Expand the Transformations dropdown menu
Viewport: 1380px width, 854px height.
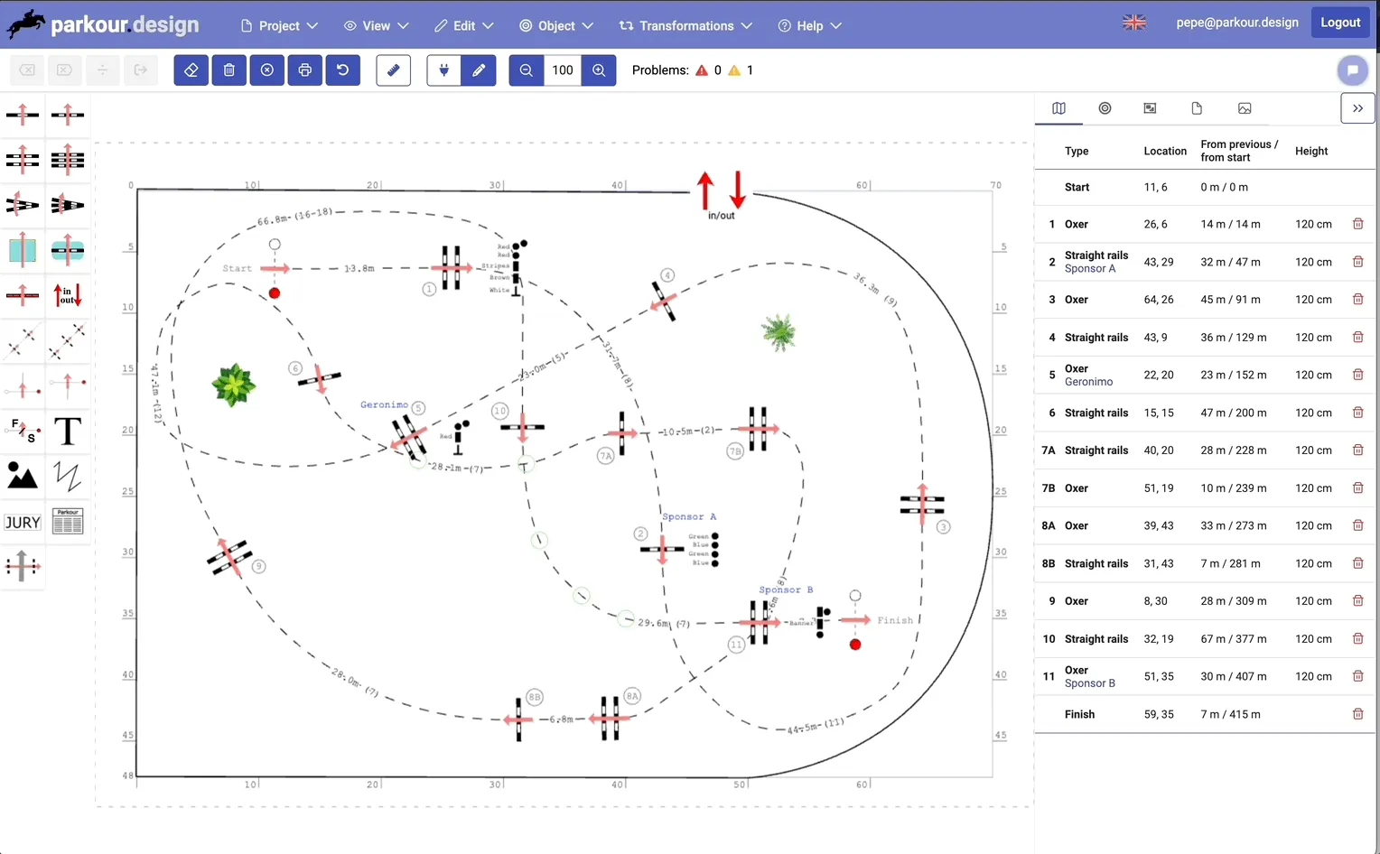(x=685, y=25)
